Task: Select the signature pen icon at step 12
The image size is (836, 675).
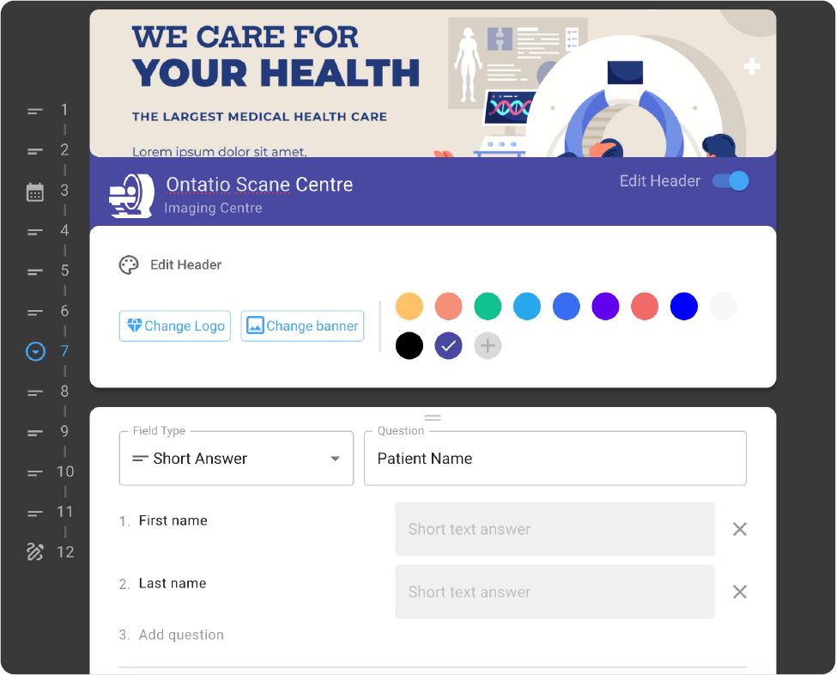Action: pyautogui.click(x=35, y=551)
